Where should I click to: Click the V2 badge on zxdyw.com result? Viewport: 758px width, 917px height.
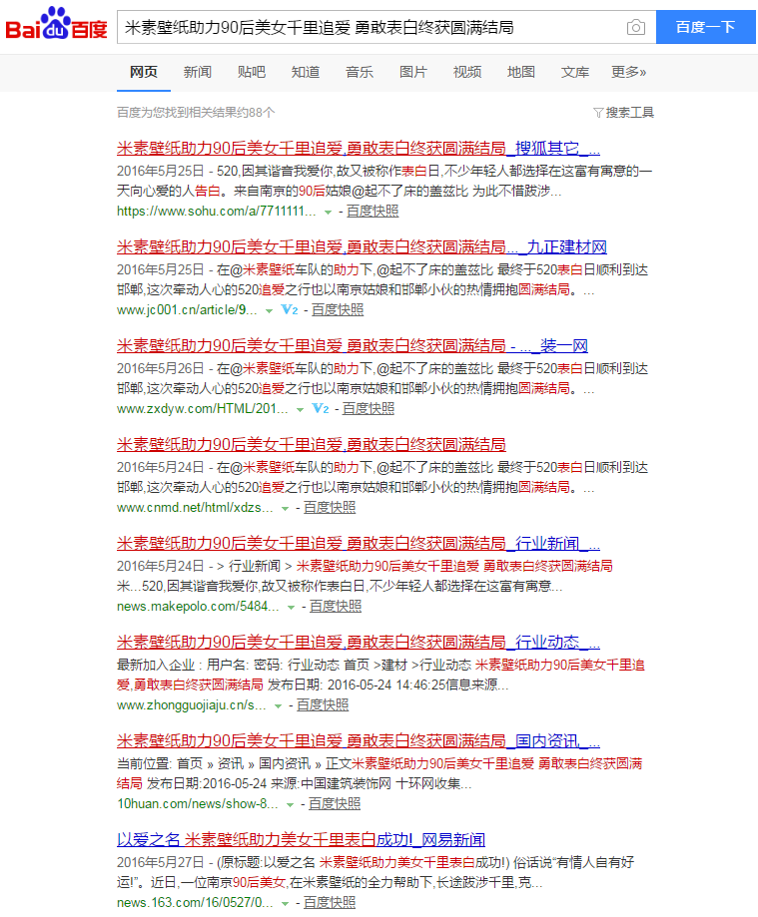click(x=321, y=408)
